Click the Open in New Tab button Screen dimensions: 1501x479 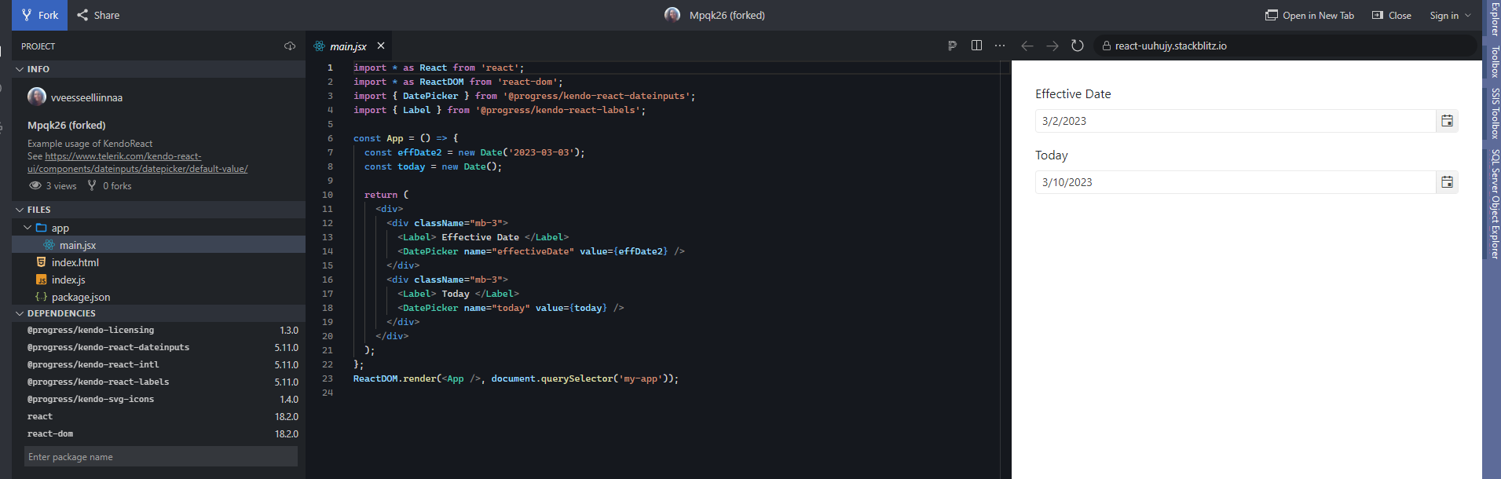coord(1309,15)
